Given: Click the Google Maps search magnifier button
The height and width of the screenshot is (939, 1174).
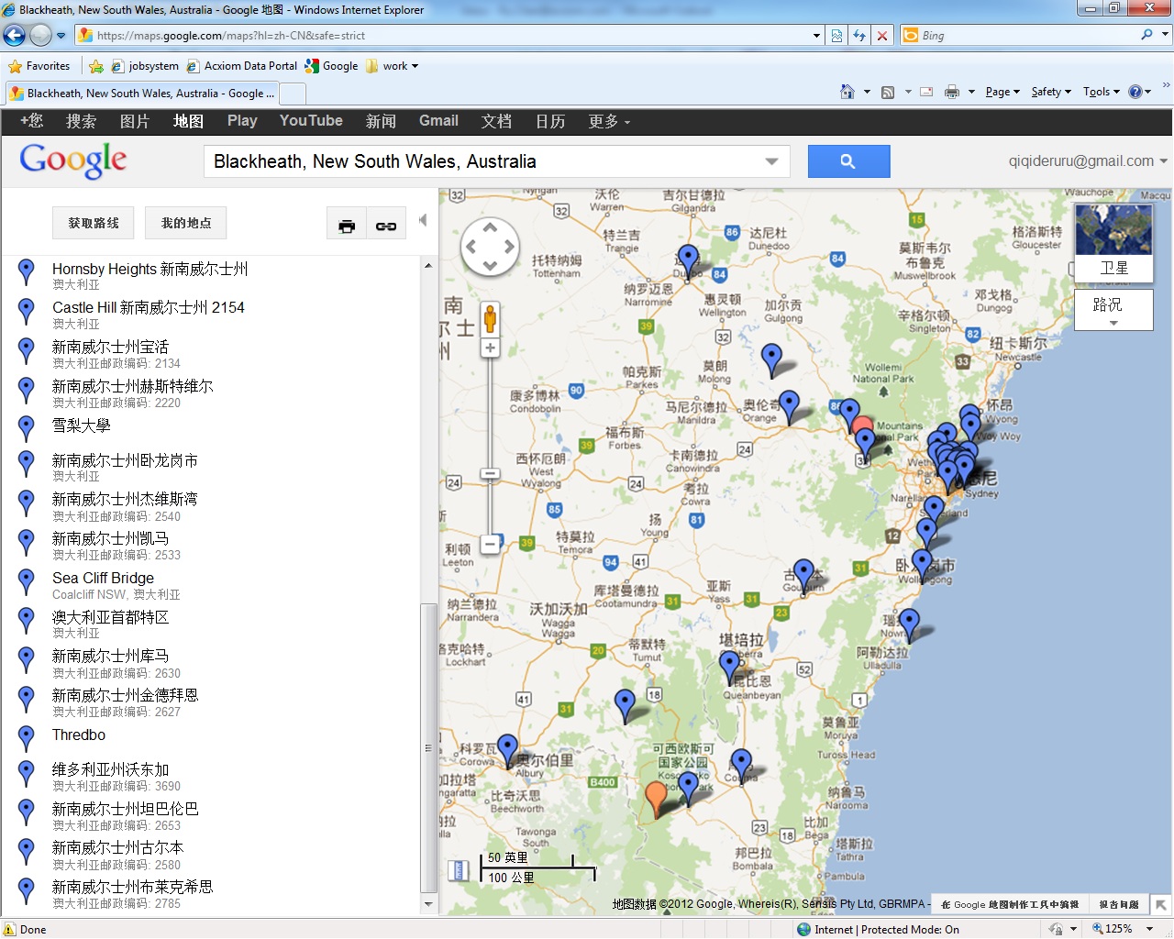Looking at the screenshot, I should 848,161.
